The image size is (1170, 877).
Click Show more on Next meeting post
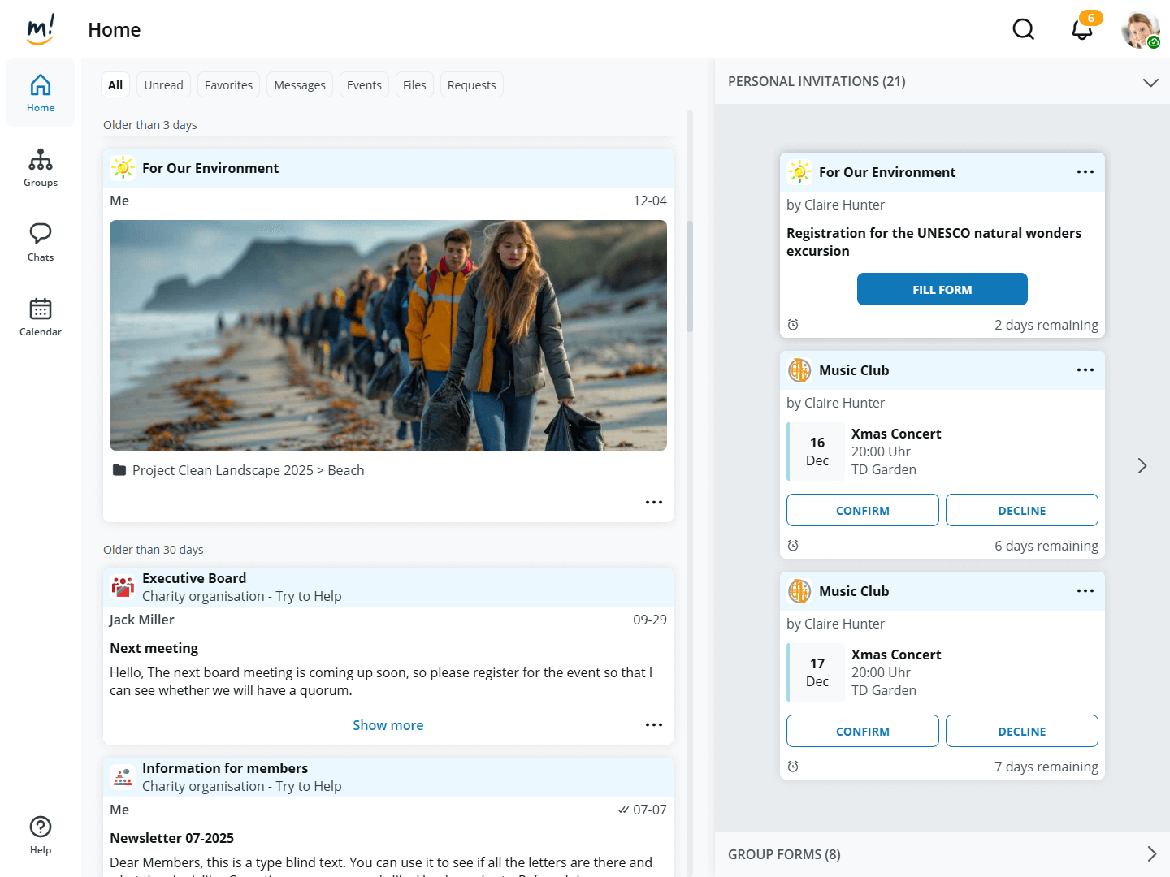[x=388, y=725]
